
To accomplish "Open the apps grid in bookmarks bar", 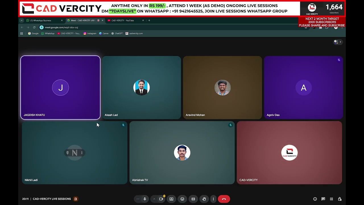I will 22,34.
